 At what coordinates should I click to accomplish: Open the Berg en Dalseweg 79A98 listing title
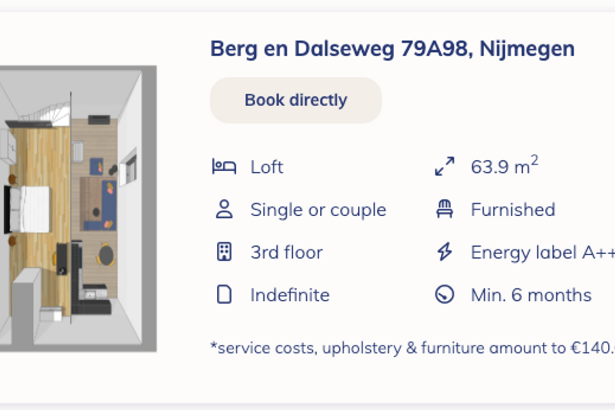pos(392,49)
